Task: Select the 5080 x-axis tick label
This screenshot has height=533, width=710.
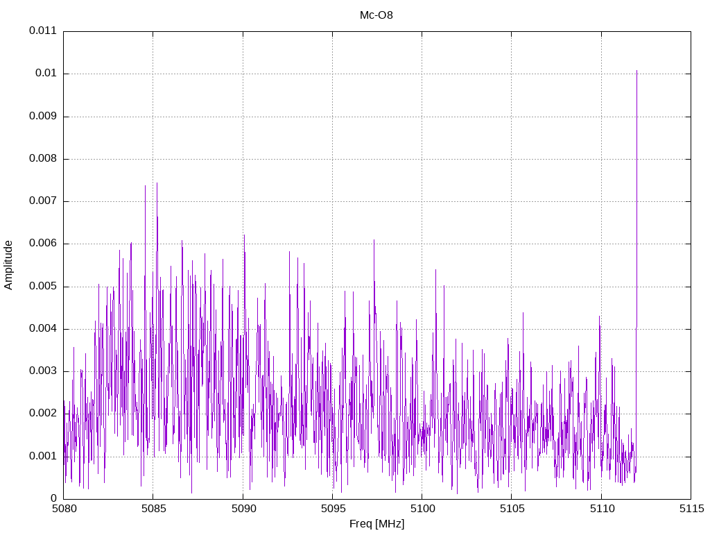Action: (x=63, y=509)
